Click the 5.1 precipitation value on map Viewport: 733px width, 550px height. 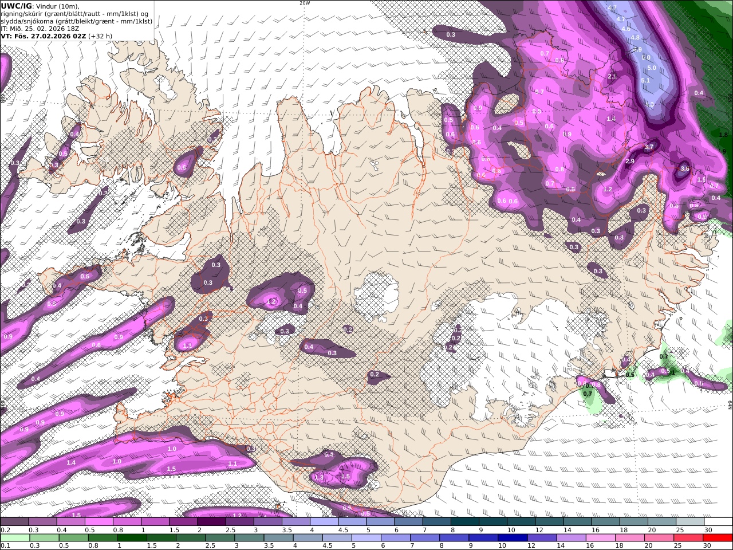(x=645, y=80)
